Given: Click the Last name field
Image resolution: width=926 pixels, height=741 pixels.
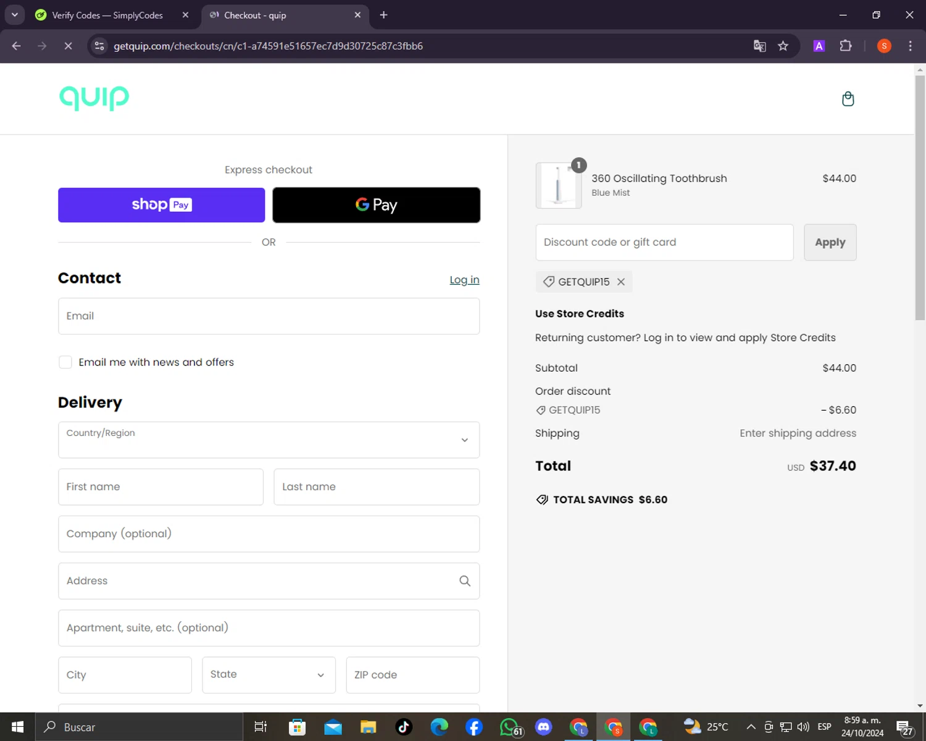Looking at the screenshot, I should pyautogui.click(x=377, y=487).
